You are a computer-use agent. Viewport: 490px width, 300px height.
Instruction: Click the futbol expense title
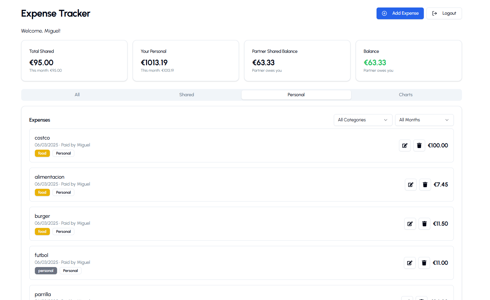pyautogui.click(x=41, y=255)
